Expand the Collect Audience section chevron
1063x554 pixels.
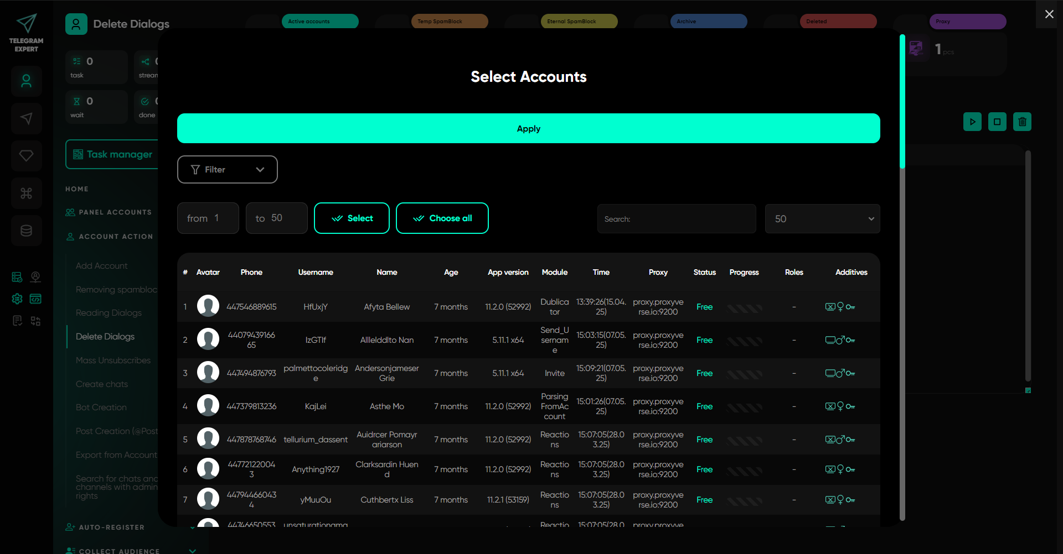click(x=193, y=551)
